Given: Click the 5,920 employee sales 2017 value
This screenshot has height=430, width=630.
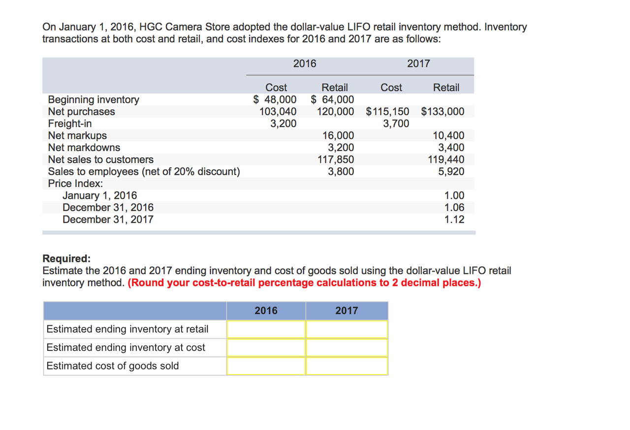Looking at the screenshot, I should [x=451, y=172].
